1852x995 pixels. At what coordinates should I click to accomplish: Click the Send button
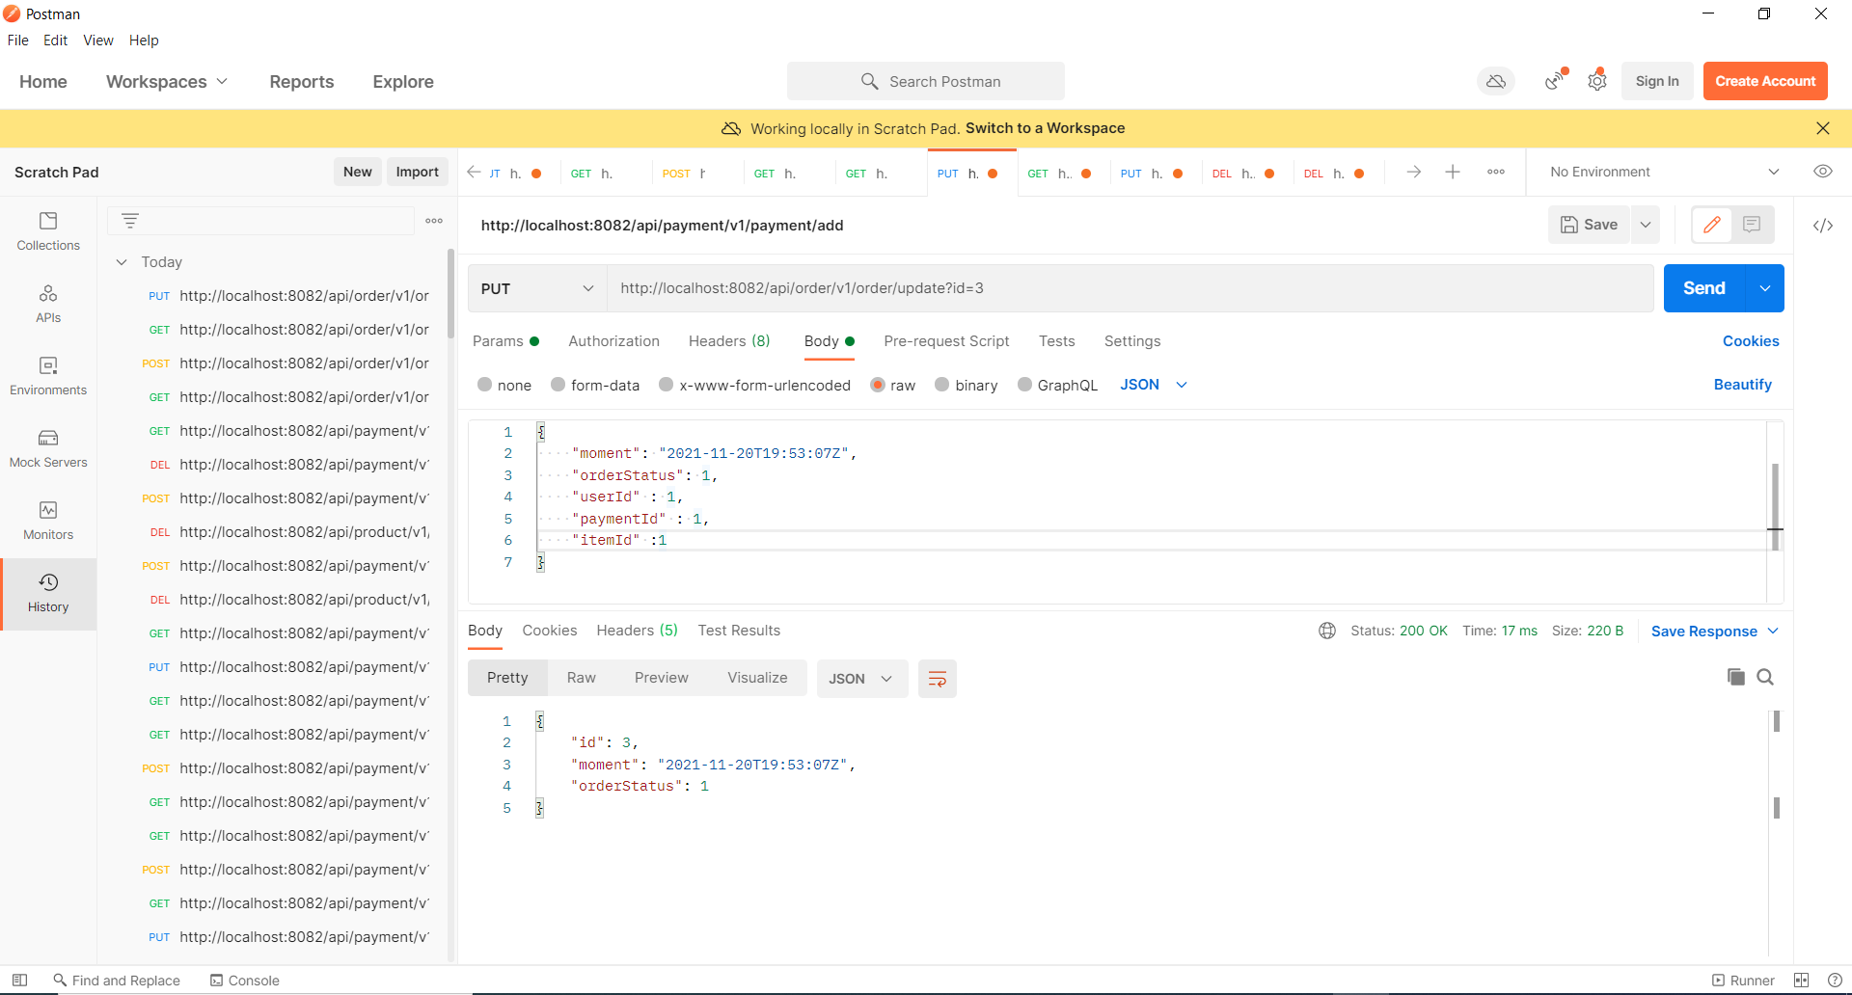click(x=1704, y=288)
